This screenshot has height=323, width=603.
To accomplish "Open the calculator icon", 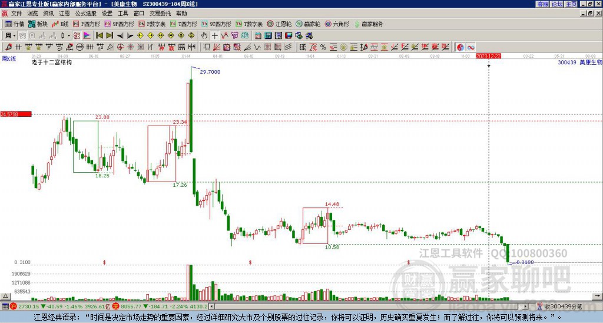I will tap(268, 36).
